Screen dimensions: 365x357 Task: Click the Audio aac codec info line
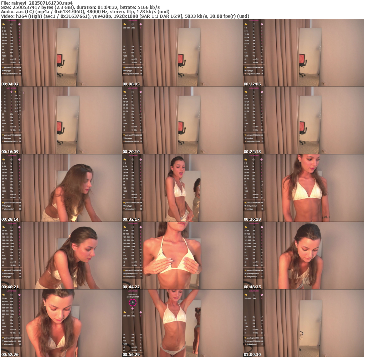point(85,12)
